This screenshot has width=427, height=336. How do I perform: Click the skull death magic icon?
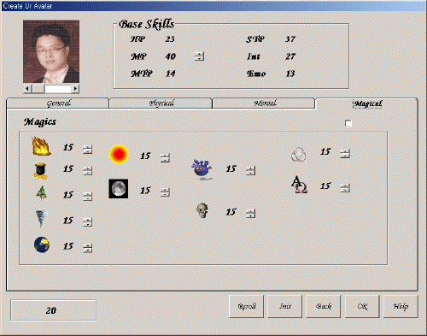pyautogui.click(x=202, y=210)
